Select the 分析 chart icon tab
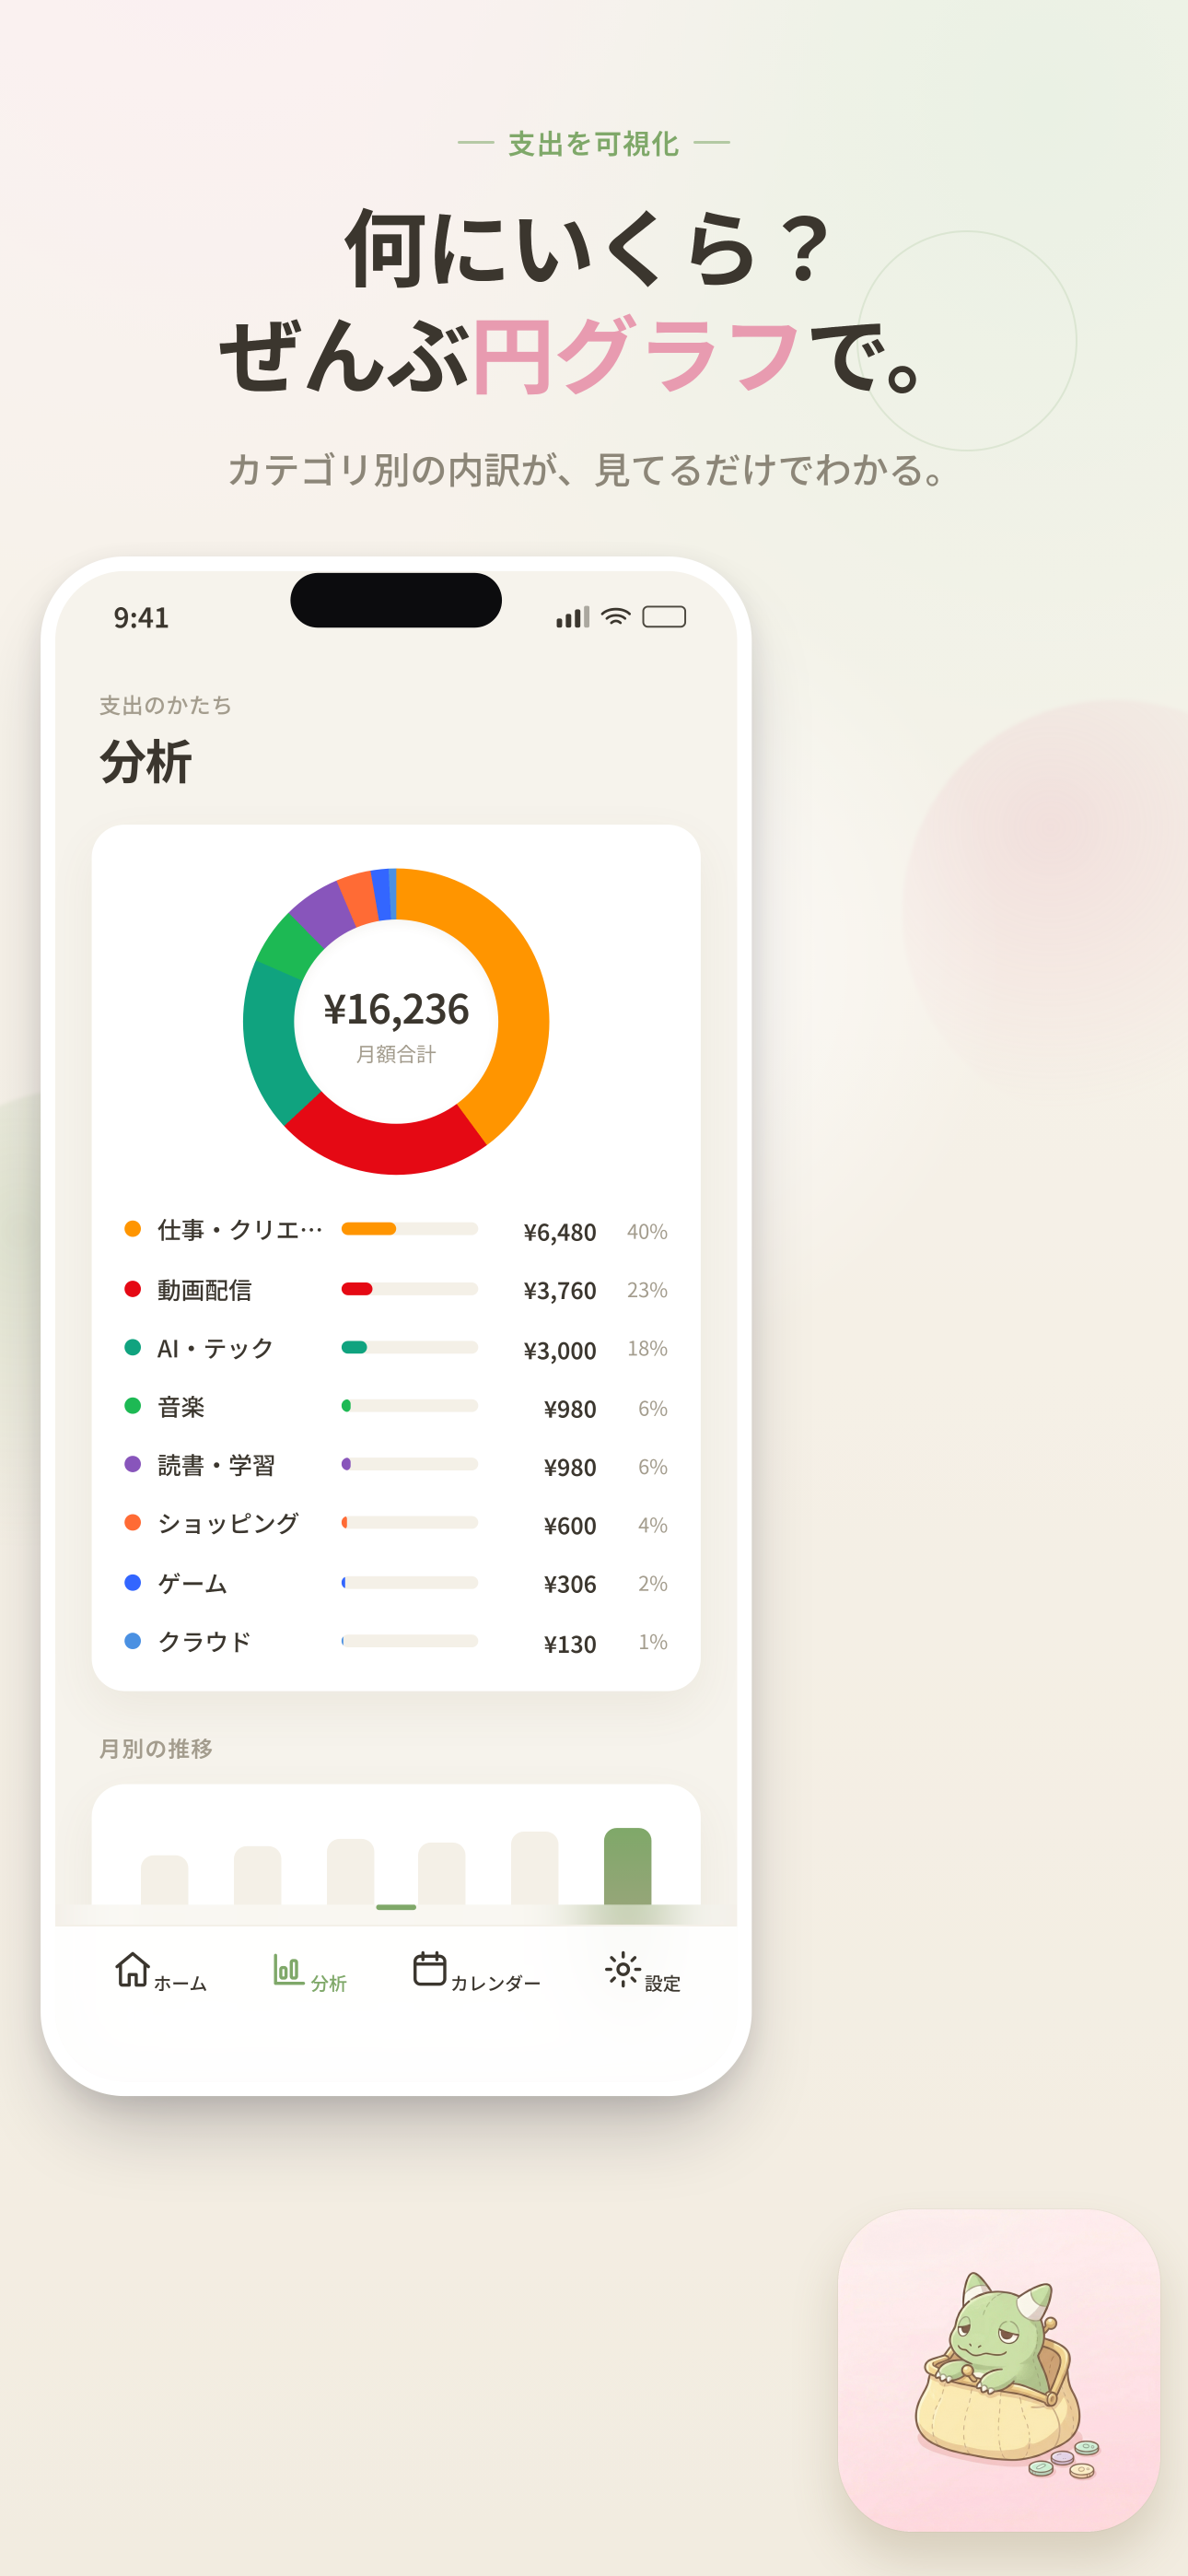1188x2576 pixels. [x=288, y=1969]
